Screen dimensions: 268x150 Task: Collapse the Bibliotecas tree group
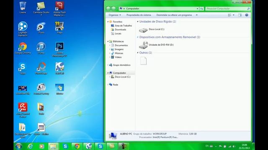pyautogui.click(x=108, y=41)
